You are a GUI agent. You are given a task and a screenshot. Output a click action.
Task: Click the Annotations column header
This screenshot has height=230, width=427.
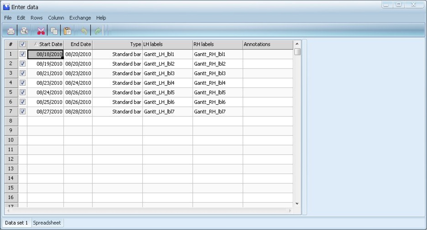click(x=268, y=44)
